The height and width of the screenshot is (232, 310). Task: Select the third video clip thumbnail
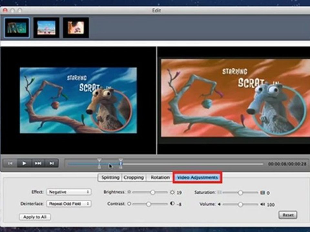click(76, 28)
